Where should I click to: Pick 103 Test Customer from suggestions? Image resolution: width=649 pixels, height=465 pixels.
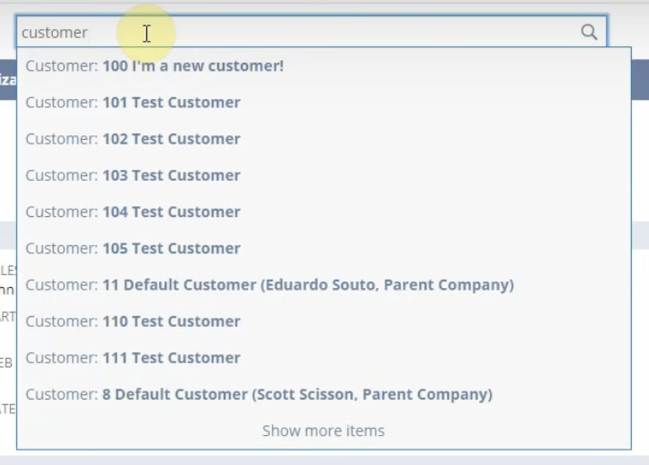pyautogui.click(x=324, y=175)
